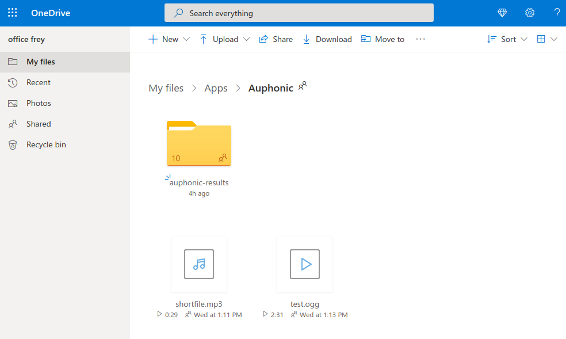Click the Download arrow icon
This screenshot has height=339, width=566.
[x=306, y=39]
